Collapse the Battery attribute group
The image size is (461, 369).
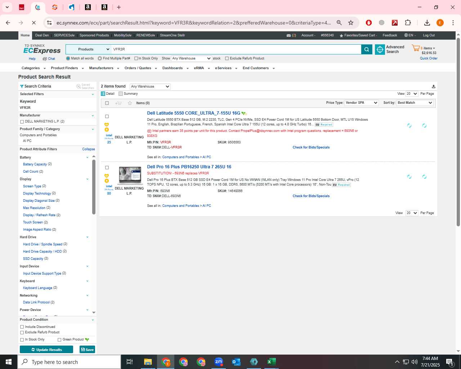click(x=87, y=157)
